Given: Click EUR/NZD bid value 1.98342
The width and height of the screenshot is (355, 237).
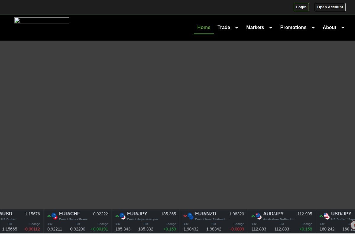Looking at the screenshot, I should tap(214, 229).
